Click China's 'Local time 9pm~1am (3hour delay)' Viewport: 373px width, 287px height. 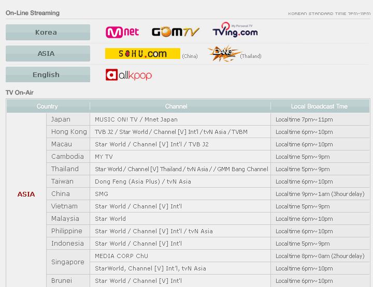click(x=320, y=194)
